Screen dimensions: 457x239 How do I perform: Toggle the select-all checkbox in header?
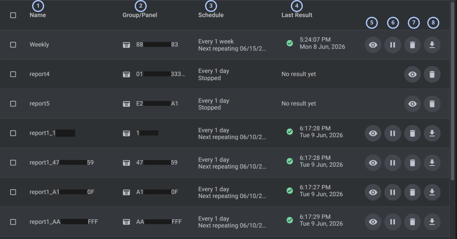point(13,15)
